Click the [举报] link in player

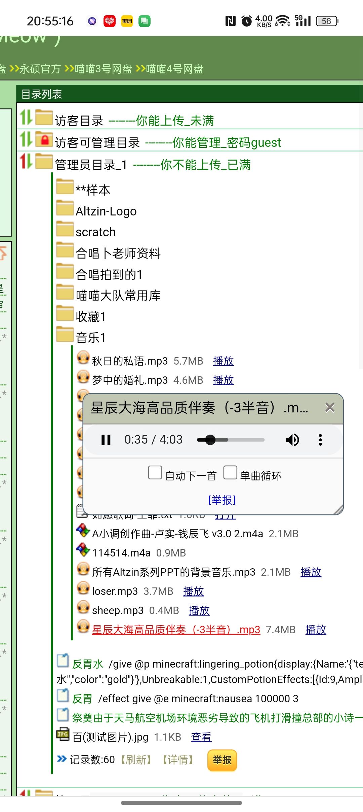[222, 500]
